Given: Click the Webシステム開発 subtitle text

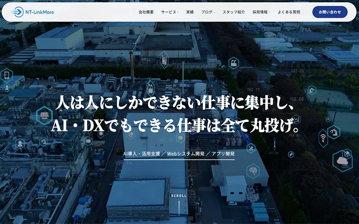Looking at the screenshot, I should pyautogui.click(x=186, y=154).
